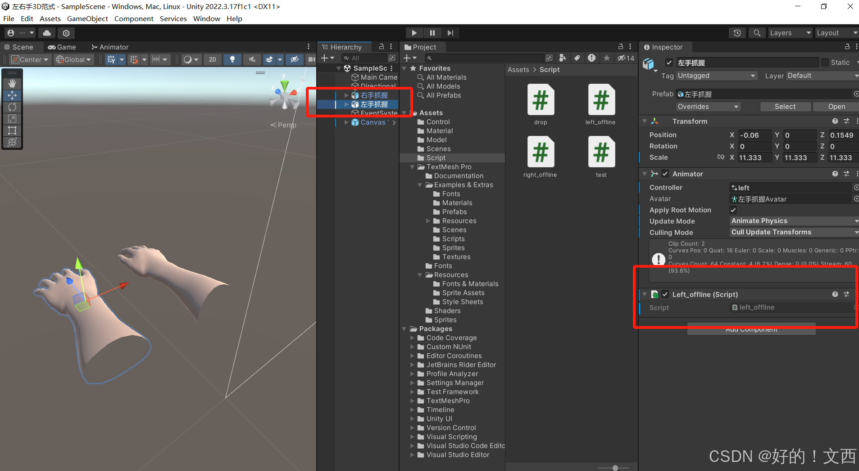
Task: Toggle the 左手抓握 object active checkbox
Action: point(669,63)
